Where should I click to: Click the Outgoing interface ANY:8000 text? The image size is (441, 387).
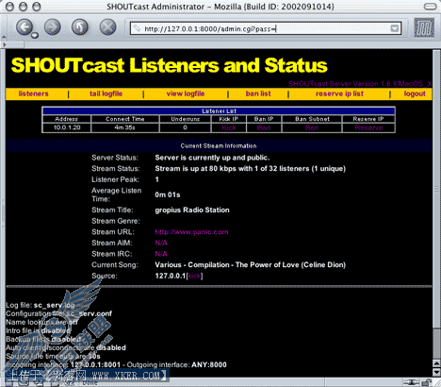(176, 364)
